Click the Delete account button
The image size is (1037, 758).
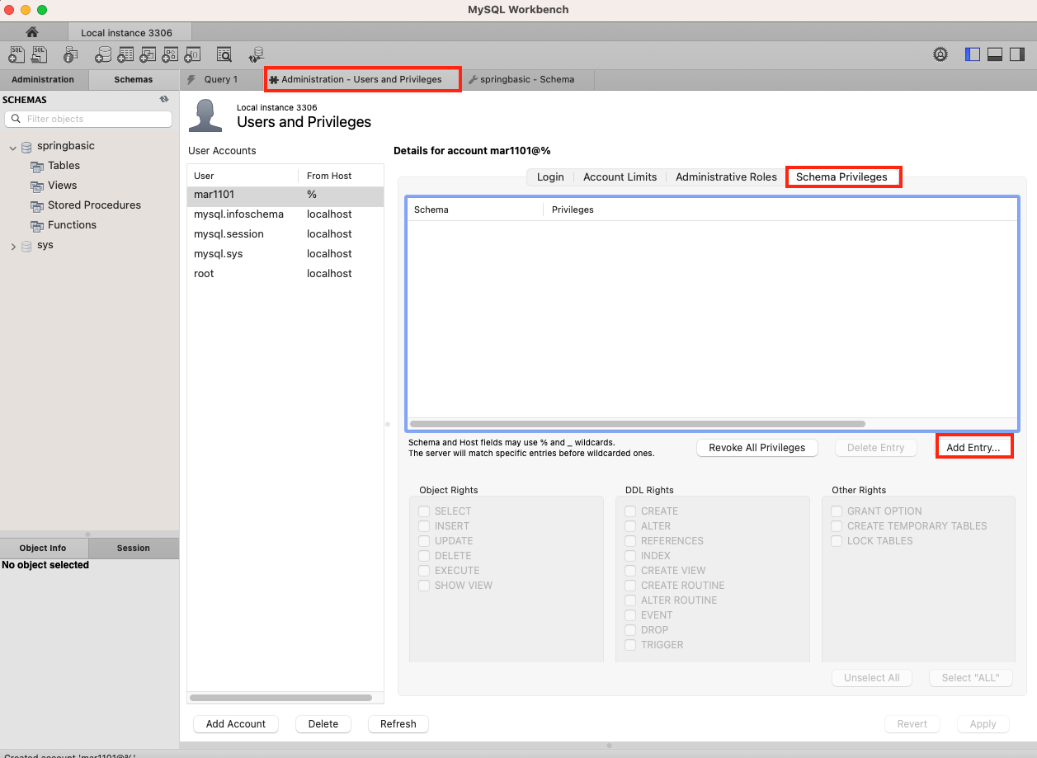pyautogui.click(x=323, y=723)
